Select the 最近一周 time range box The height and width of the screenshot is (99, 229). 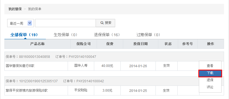[x=21, y=23]
